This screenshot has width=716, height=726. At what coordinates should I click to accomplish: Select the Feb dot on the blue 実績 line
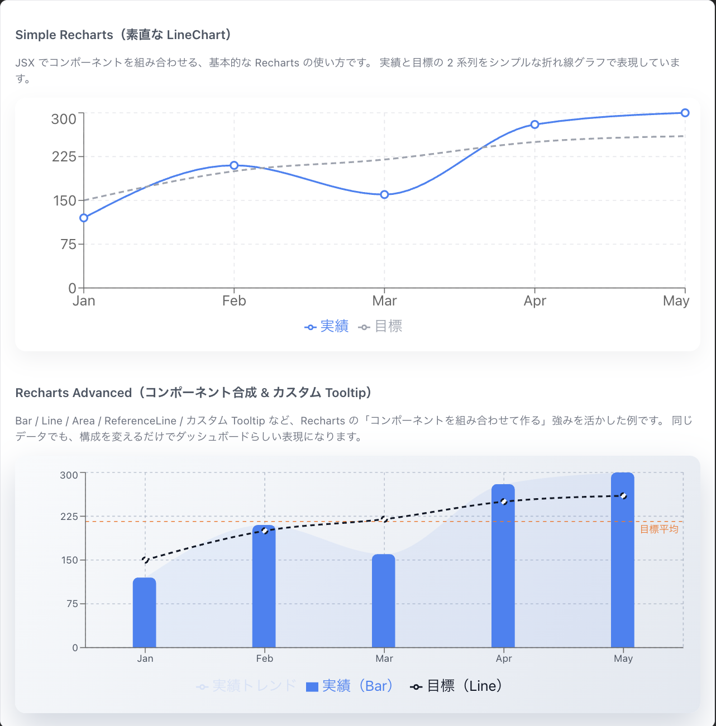234,165
